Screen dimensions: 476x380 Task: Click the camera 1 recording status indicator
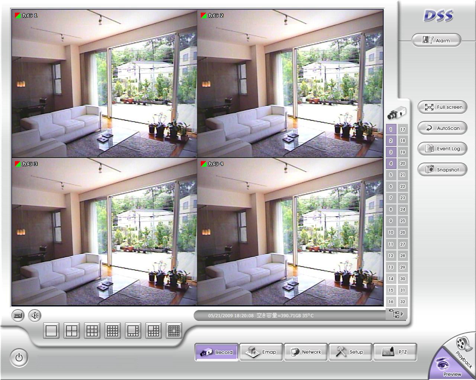17,15
